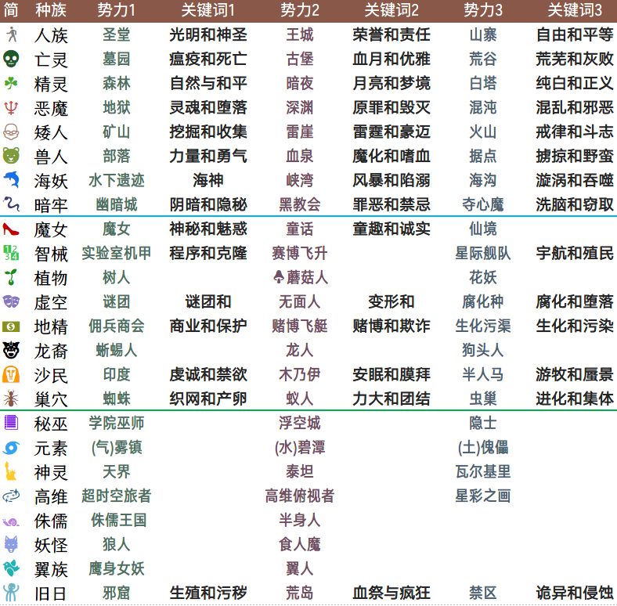617x606 pixels.
Task: Click the 食人魔 faction cell
Action: click(300, 545)
